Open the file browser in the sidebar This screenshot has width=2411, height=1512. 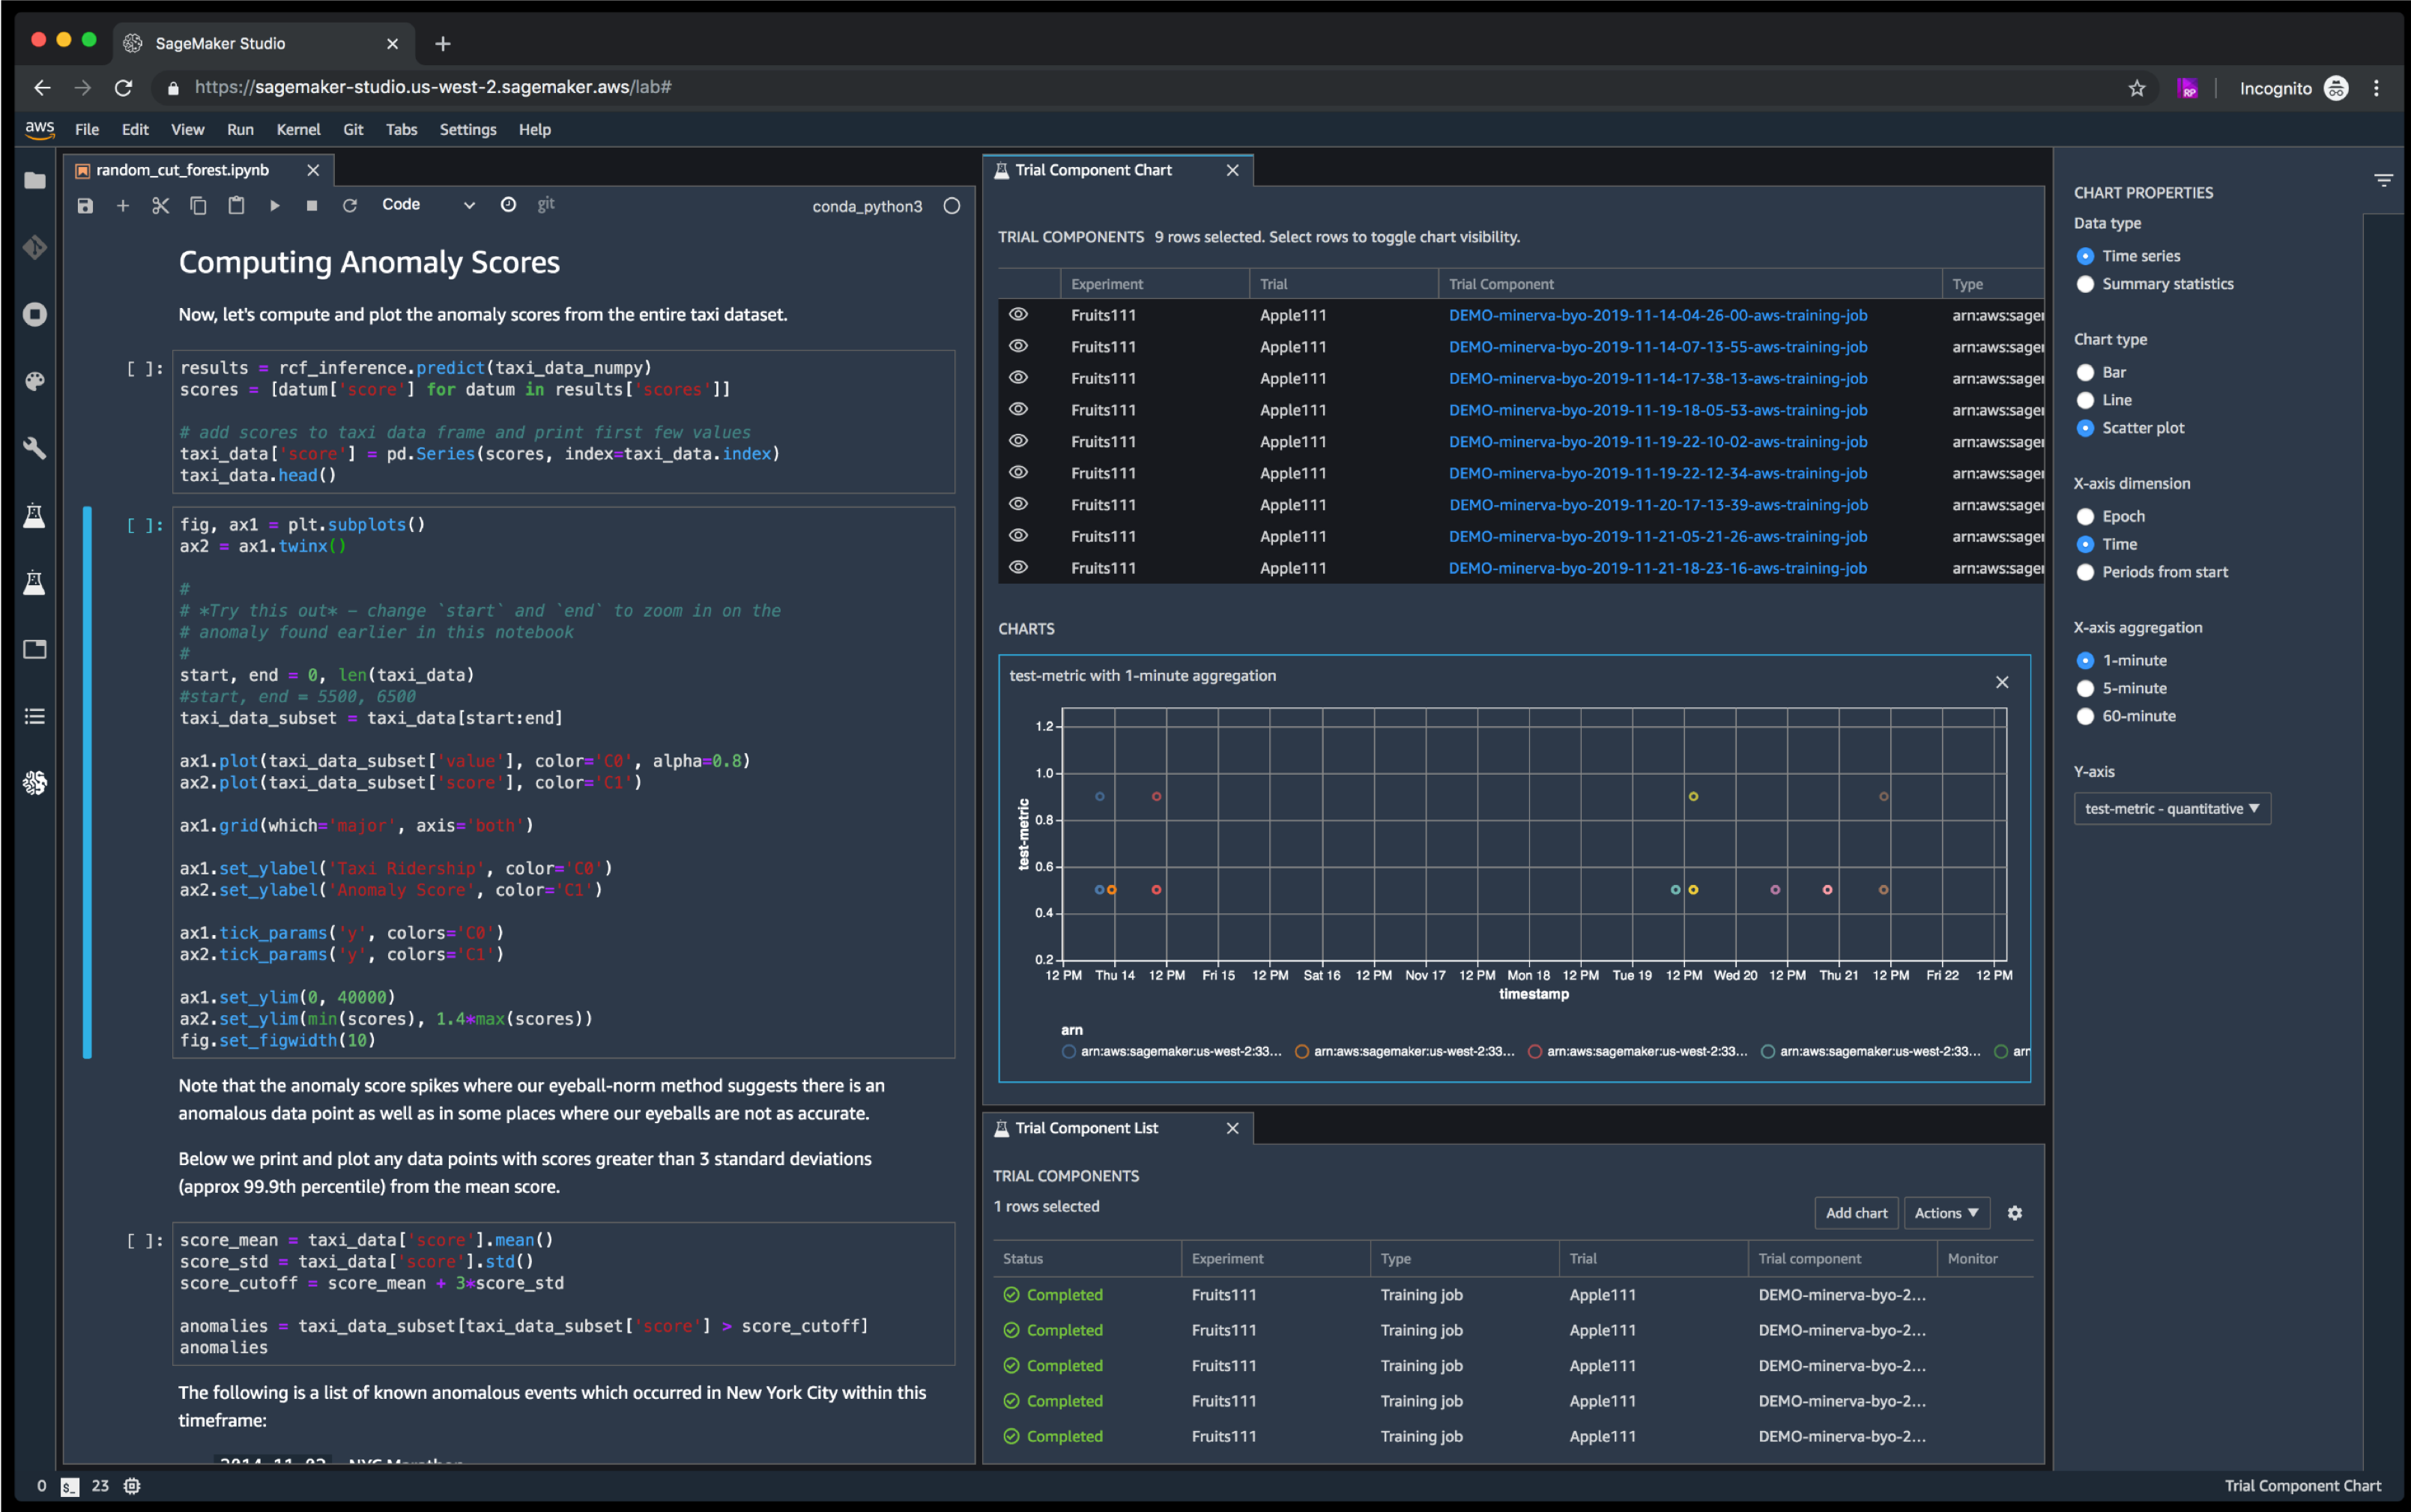coord(35,180)
